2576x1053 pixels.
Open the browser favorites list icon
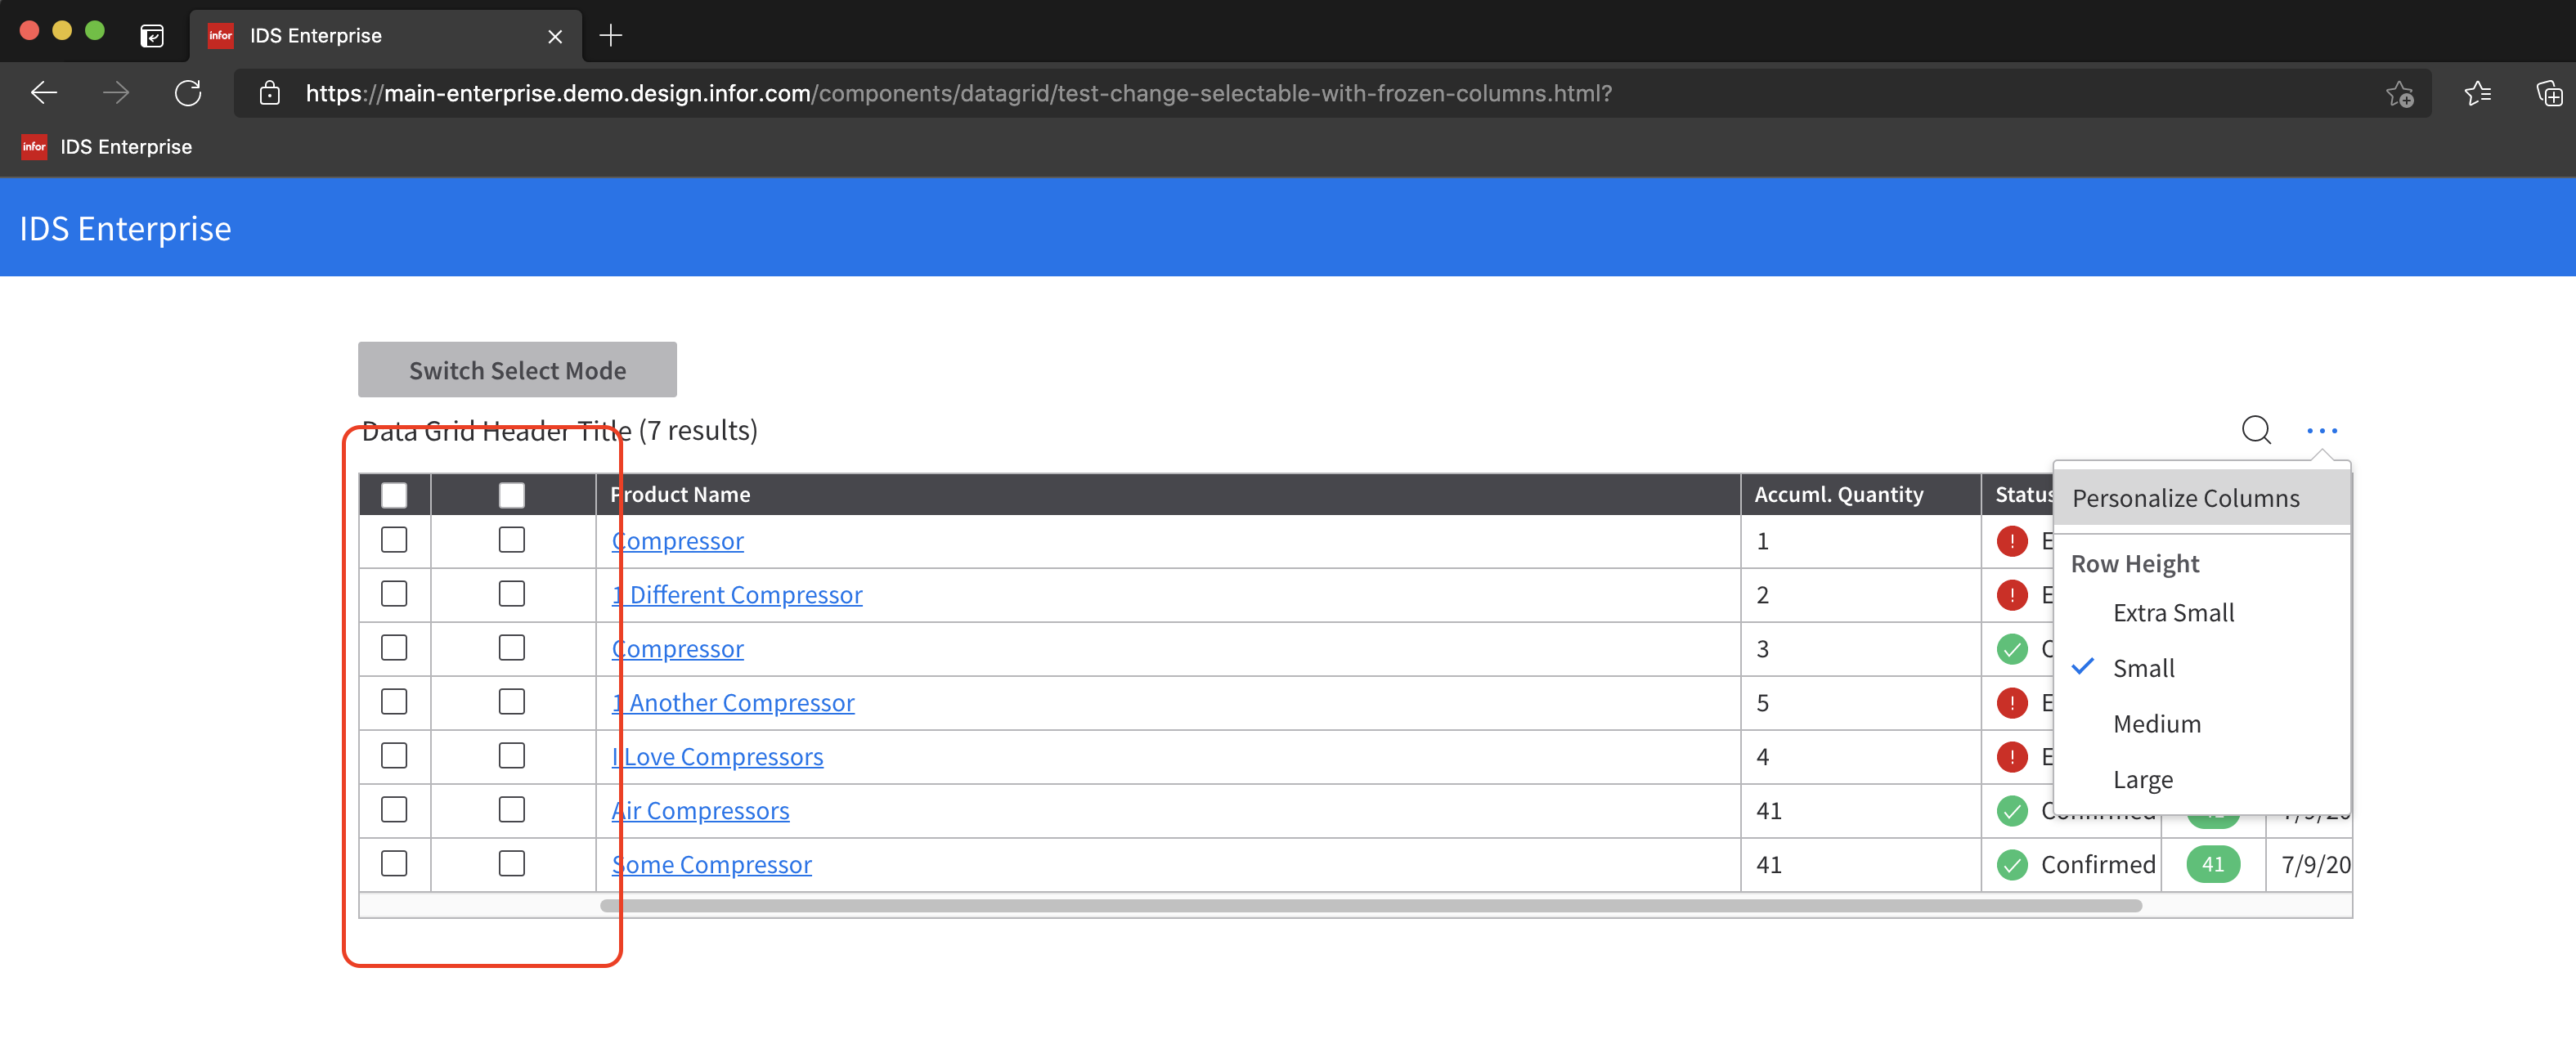coord(2477,93)
